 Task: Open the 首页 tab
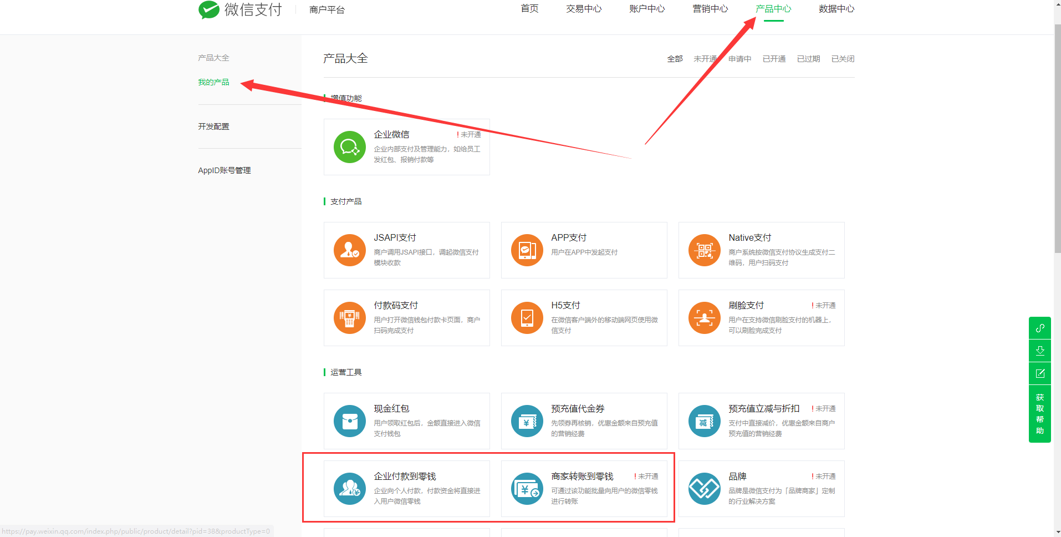click(530, 9)
